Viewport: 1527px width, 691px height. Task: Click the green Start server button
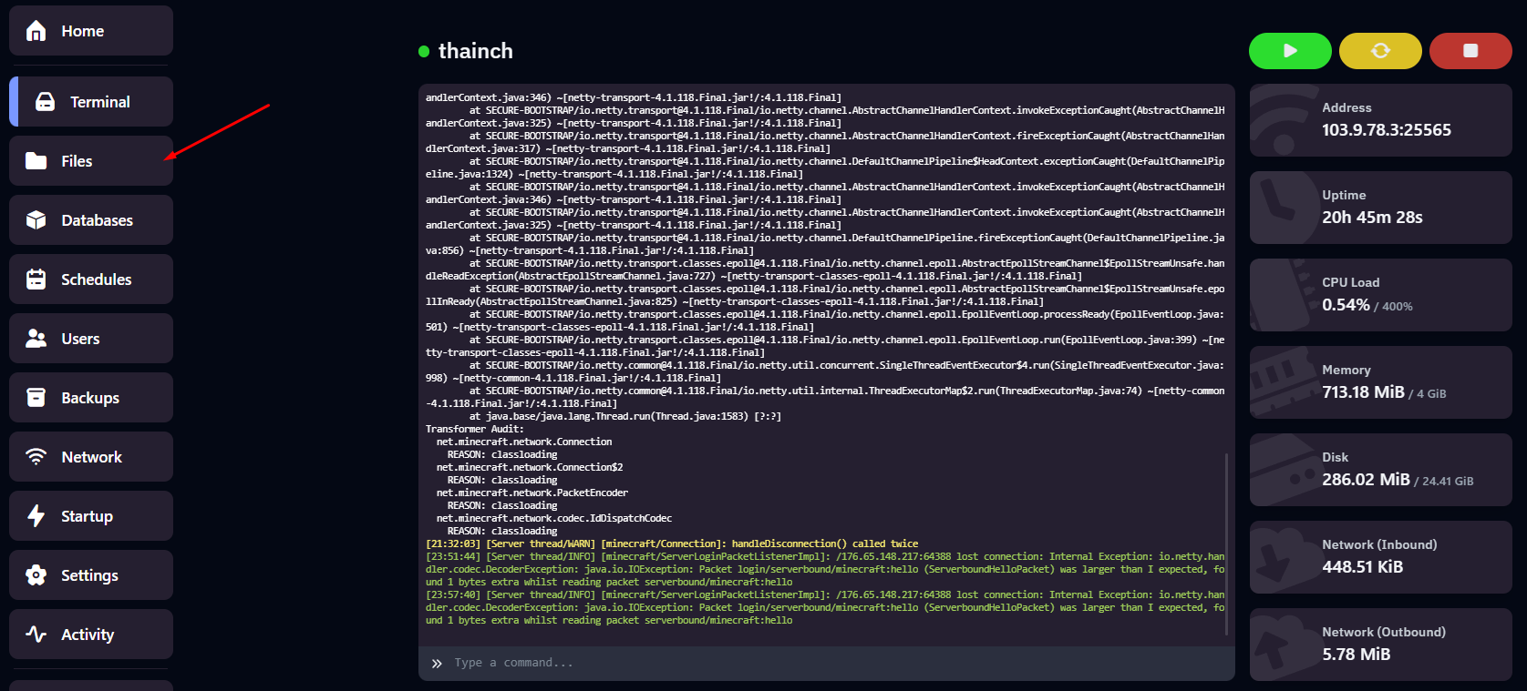[1289, 51]
